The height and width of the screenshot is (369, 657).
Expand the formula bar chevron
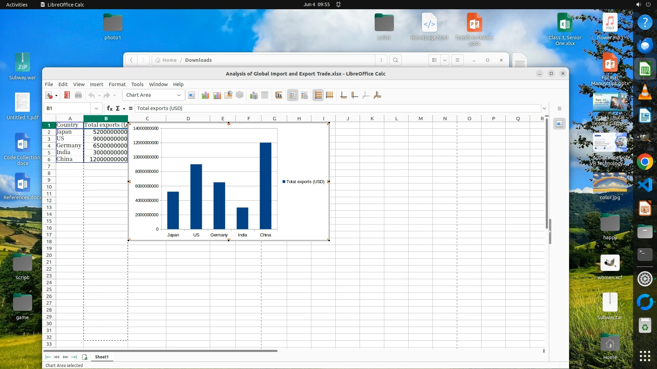coord(544,108)
